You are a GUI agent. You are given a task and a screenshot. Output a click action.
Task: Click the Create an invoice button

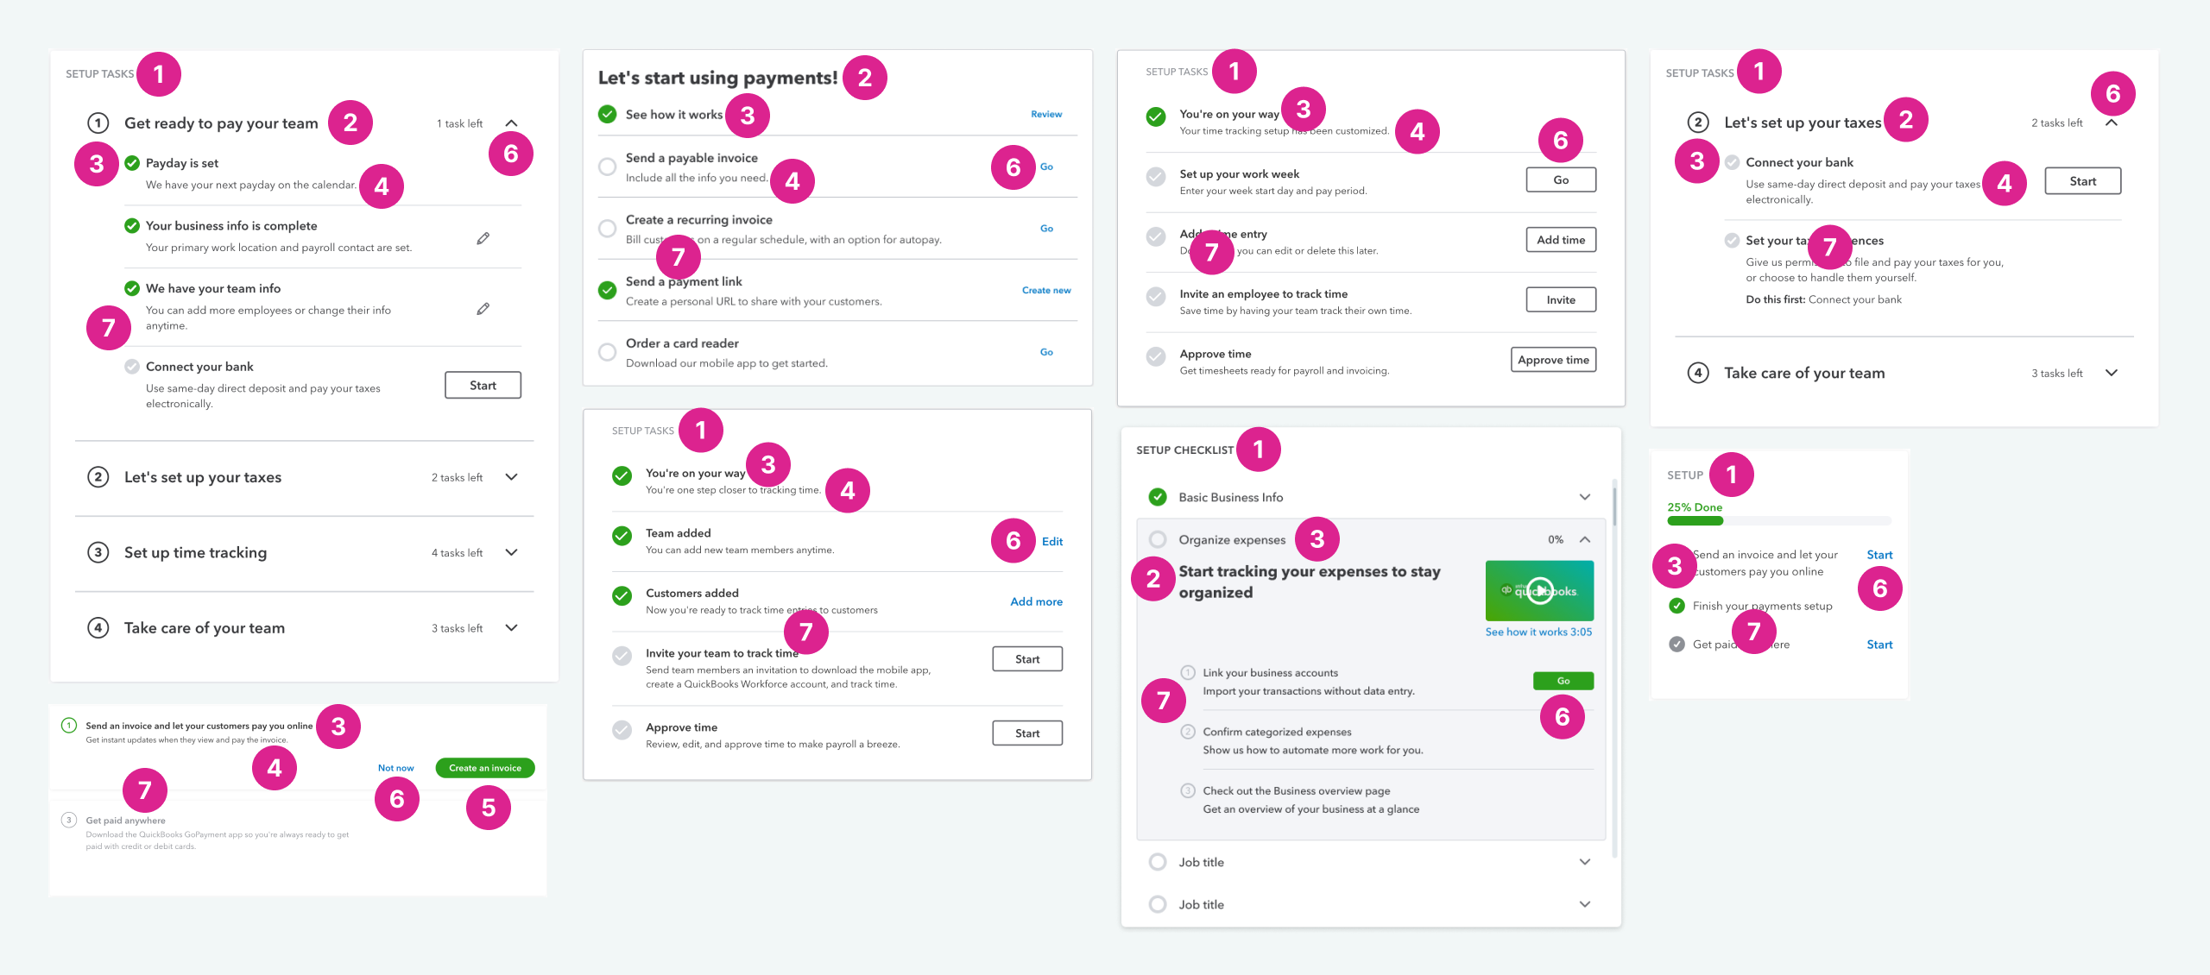485,768
